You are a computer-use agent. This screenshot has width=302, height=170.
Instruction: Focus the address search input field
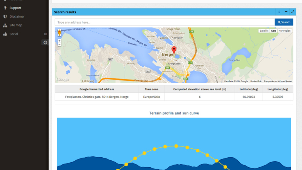coord(165,22)
